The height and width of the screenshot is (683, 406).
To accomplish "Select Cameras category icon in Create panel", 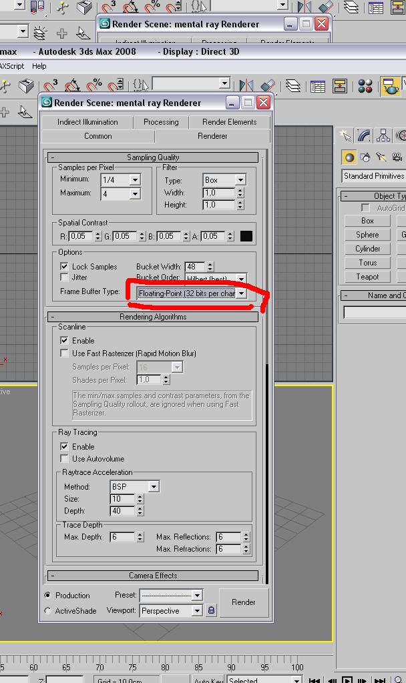I will click(397, 157).
